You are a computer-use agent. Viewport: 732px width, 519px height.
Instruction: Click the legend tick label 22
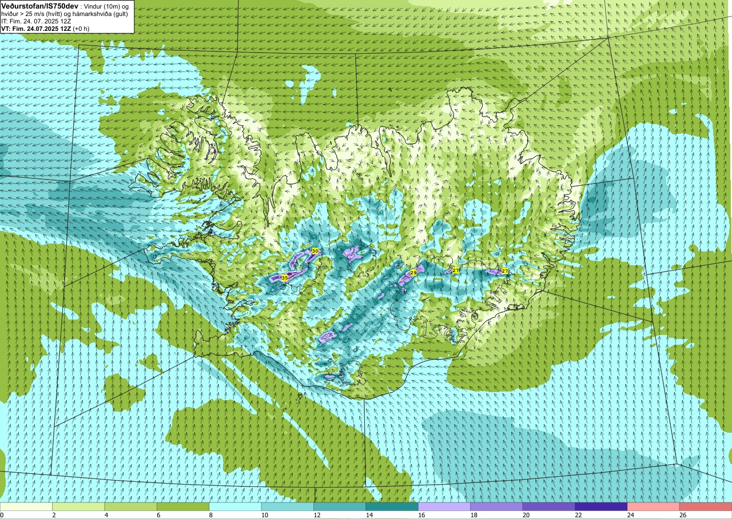coord(578,515)
